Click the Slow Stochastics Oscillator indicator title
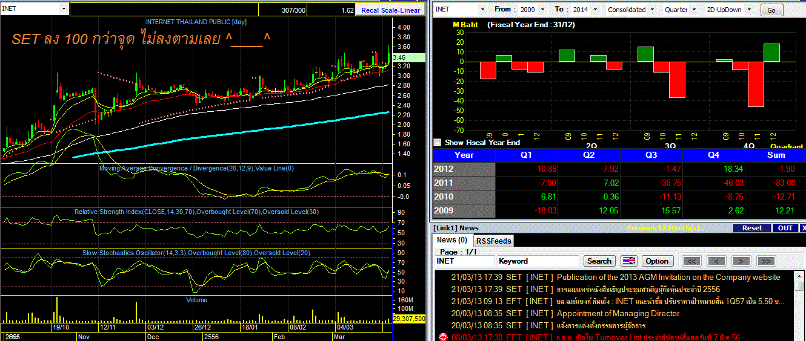Screen dimensions: 806x341 point(197,252)
